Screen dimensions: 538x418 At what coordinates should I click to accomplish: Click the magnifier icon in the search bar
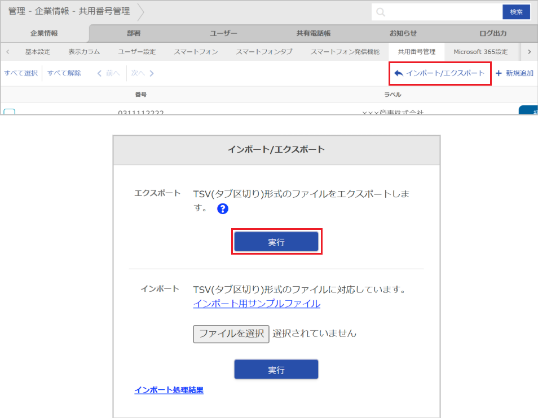tap(381, 11)
